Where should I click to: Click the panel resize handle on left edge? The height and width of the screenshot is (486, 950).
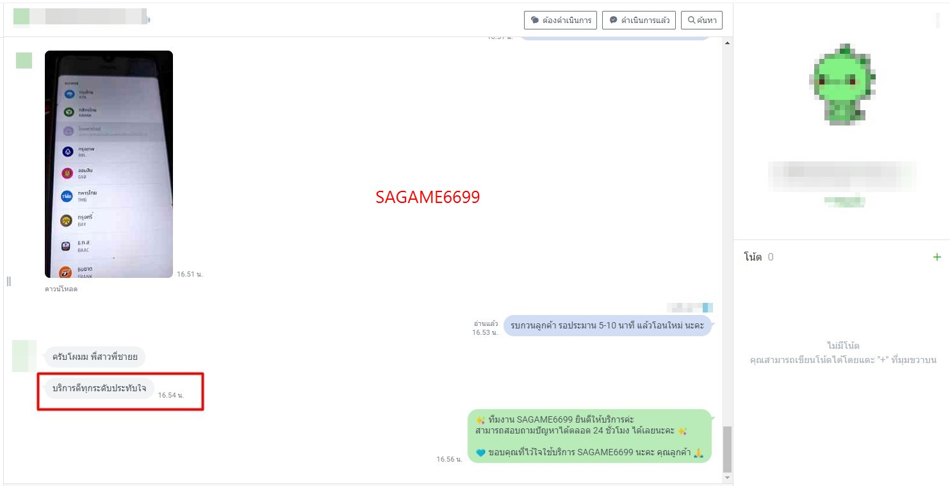pos(8,281)
